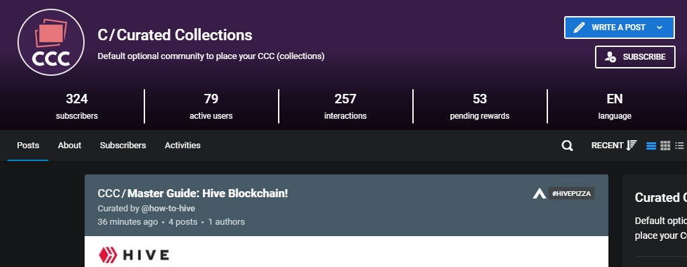Switch to the Subscribers tab

coord(123,146)
